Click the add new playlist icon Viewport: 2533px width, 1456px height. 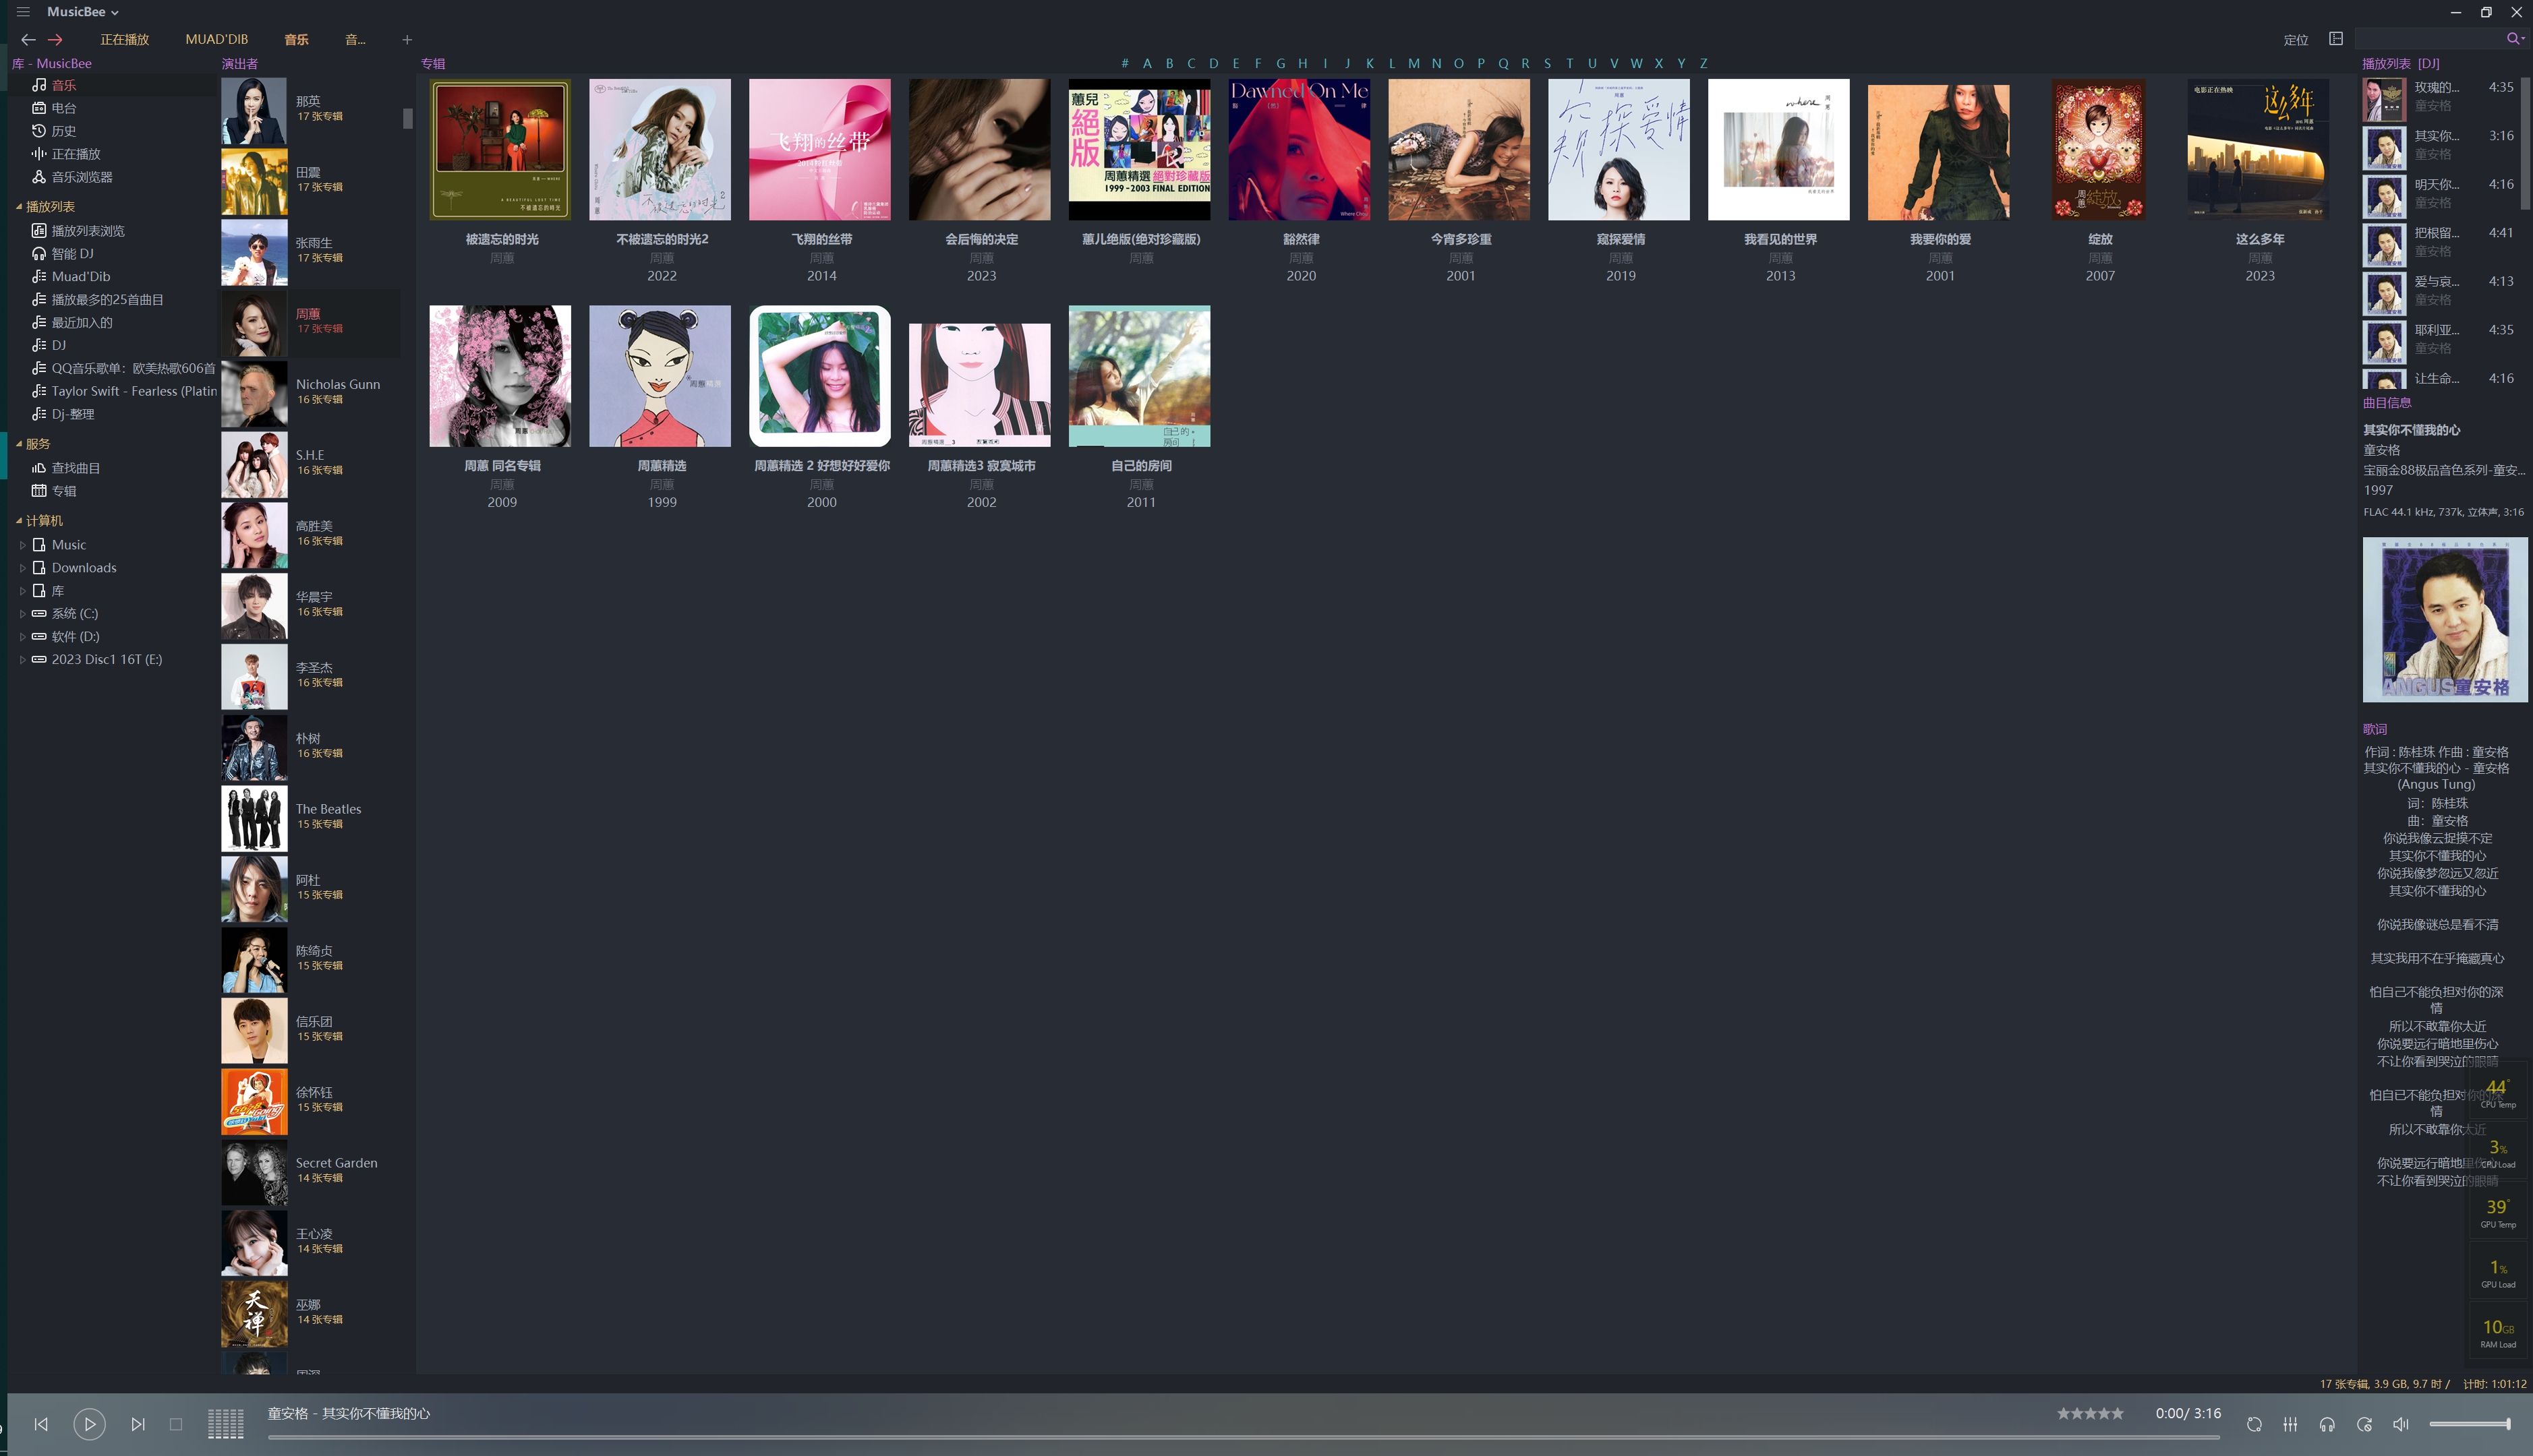click(403, 38)
